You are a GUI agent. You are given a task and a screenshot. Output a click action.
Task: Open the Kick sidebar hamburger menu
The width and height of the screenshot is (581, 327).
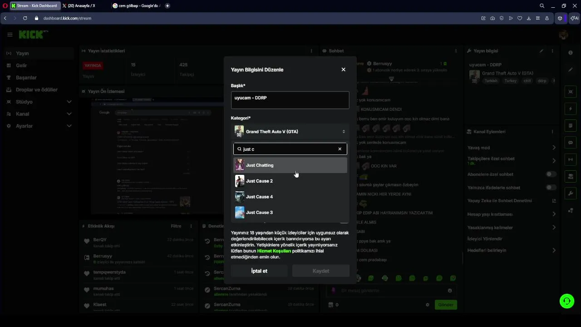10,35
